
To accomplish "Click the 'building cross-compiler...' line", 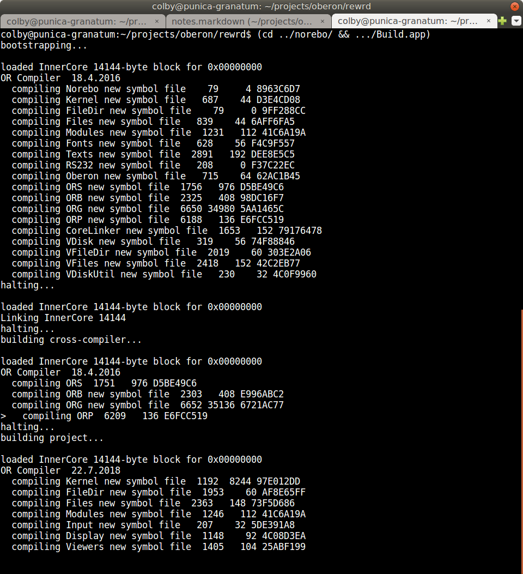I will pos(71,340).
